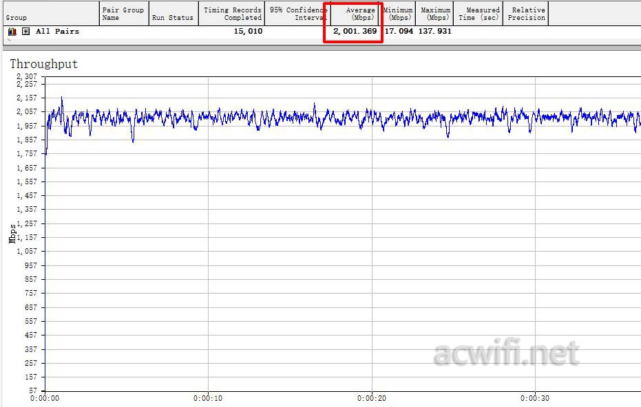Click the 137.931 maximum value
Image resolution: width=641 pixels, height=407 pixels.
tap(435, 32)
